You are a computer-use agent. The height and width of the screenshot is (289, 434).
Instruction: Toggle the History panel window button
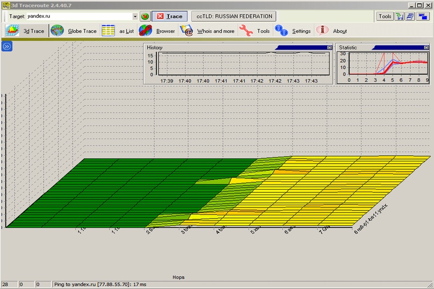[329, 48]
